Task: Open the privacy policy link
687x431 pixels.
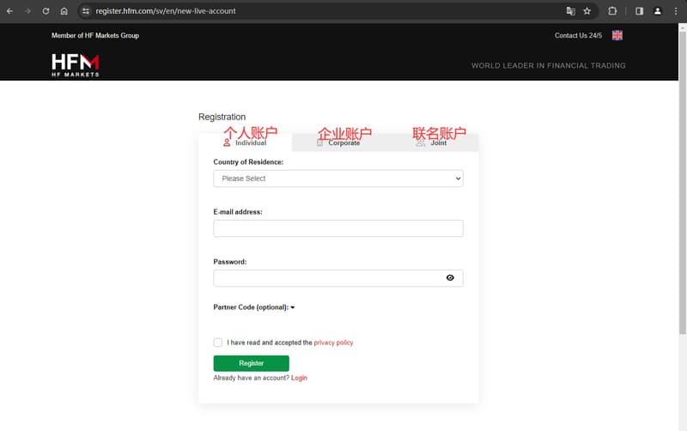Action: click(x=333, y=343)
